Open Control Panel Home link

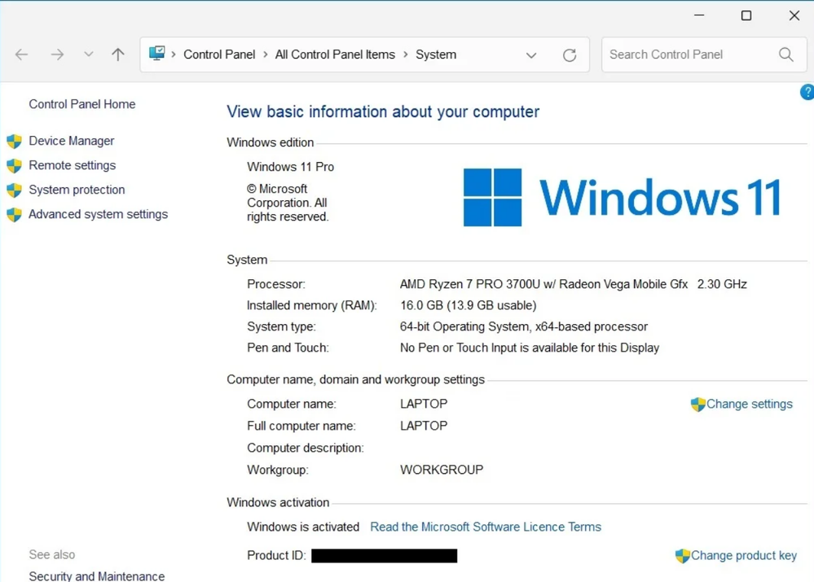[82, 104]
